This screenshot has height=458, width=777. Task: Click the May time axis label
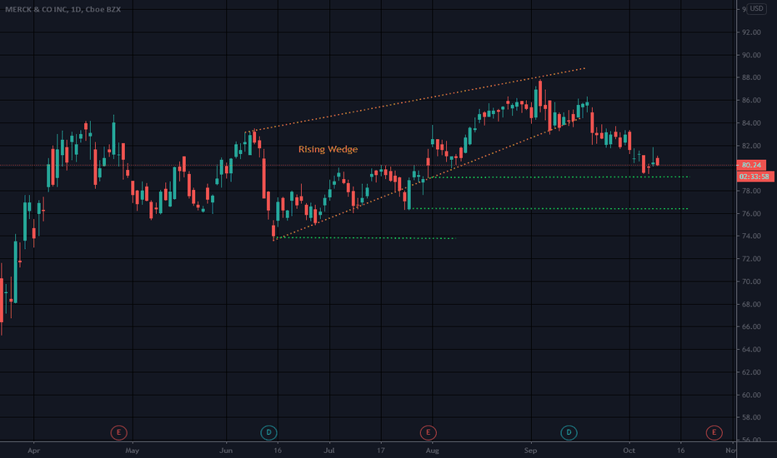point(133,451)
